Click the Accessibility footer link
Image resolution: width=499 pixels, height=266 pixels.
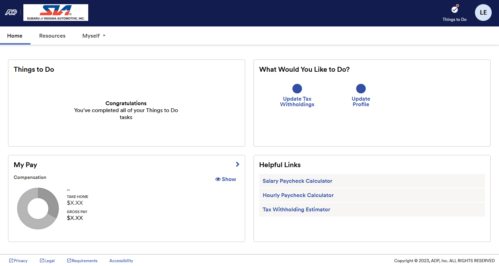(x=121, y=260)
